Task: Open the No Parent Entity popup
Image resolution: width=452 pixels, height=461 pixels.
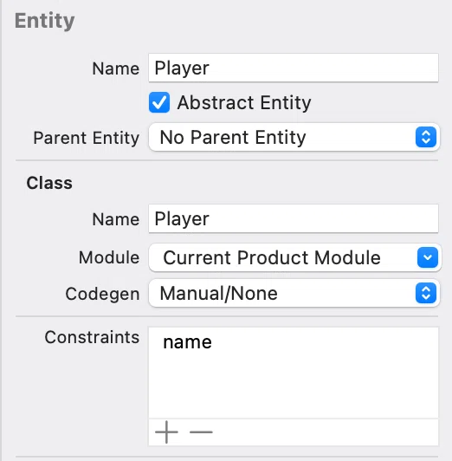Action: pyautogui.click(x=294, y=137)
